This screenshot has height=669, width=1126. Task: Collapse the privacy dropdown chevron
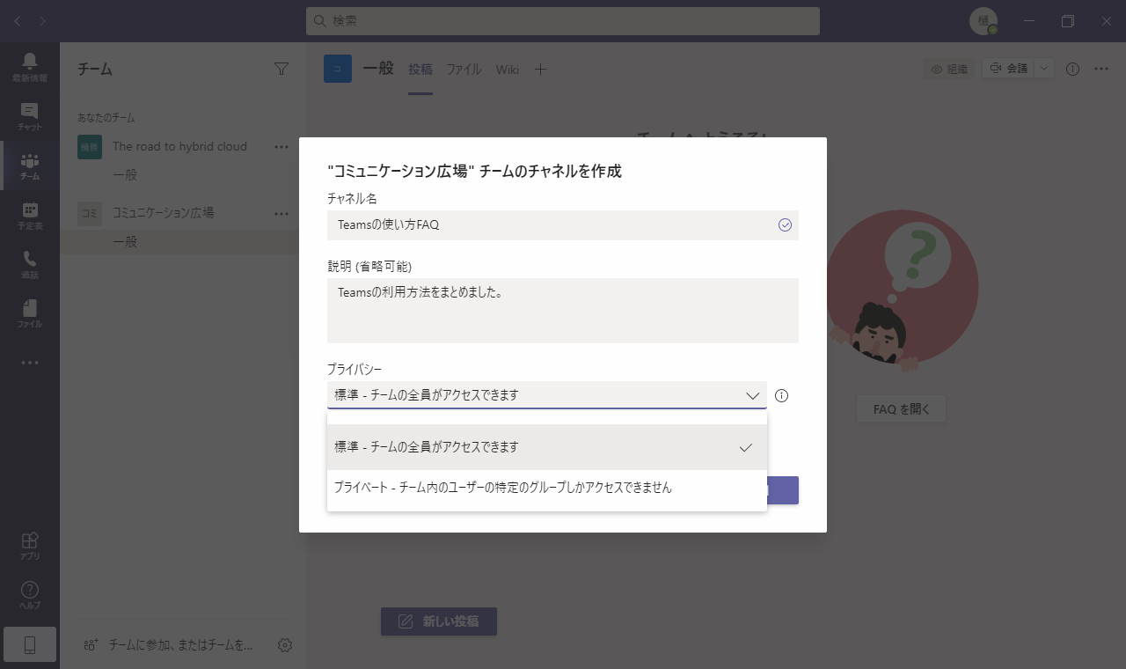point(752,395)
